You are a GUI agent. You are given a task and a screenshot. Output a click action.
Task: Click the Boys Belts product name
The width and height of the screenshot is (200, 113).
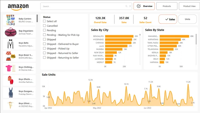pyautogui.click(x=23, y=43)
